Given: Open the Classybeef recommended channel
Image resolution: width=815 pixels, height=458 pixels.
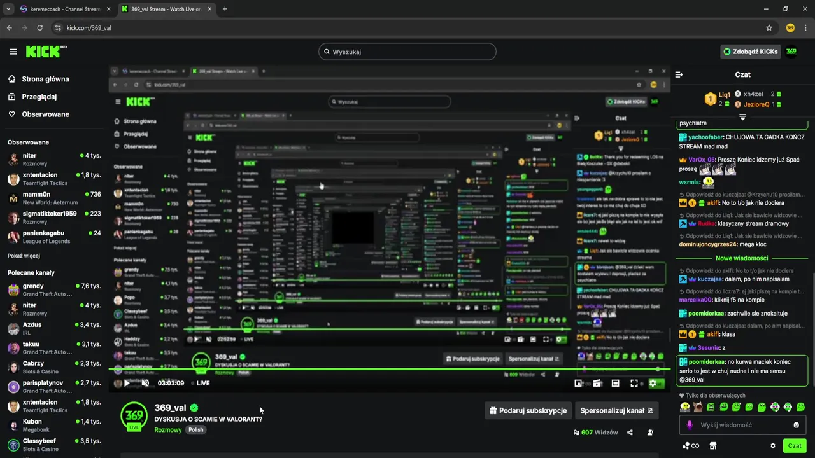Looking at the screenshot, I should click(x=54, y=445).
